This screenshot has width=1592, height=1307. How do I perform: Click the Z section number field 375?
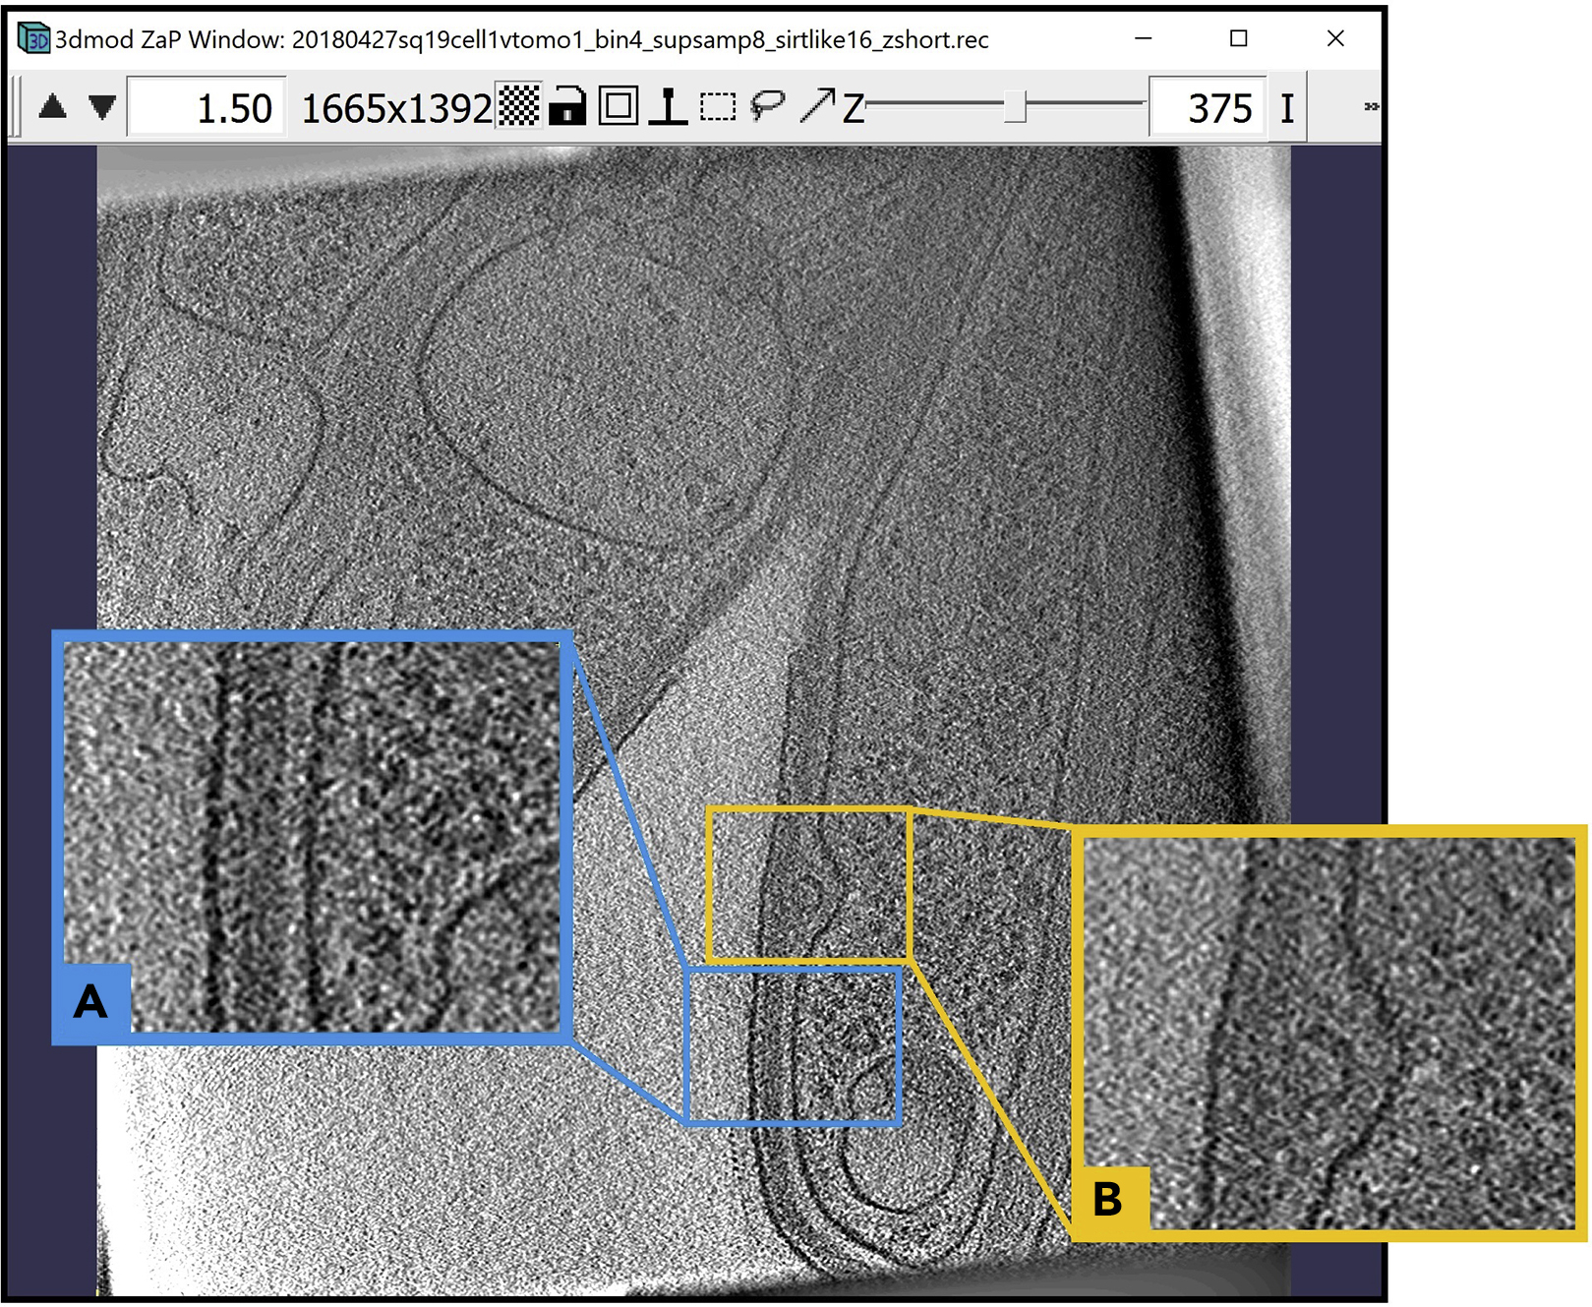(x=1208, y=107)
